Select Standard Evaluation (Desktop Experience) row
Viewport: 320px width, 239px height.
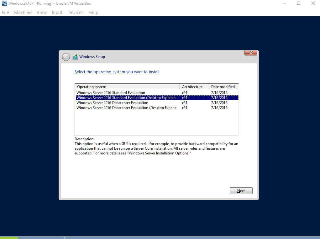click(x=157, y=98)
